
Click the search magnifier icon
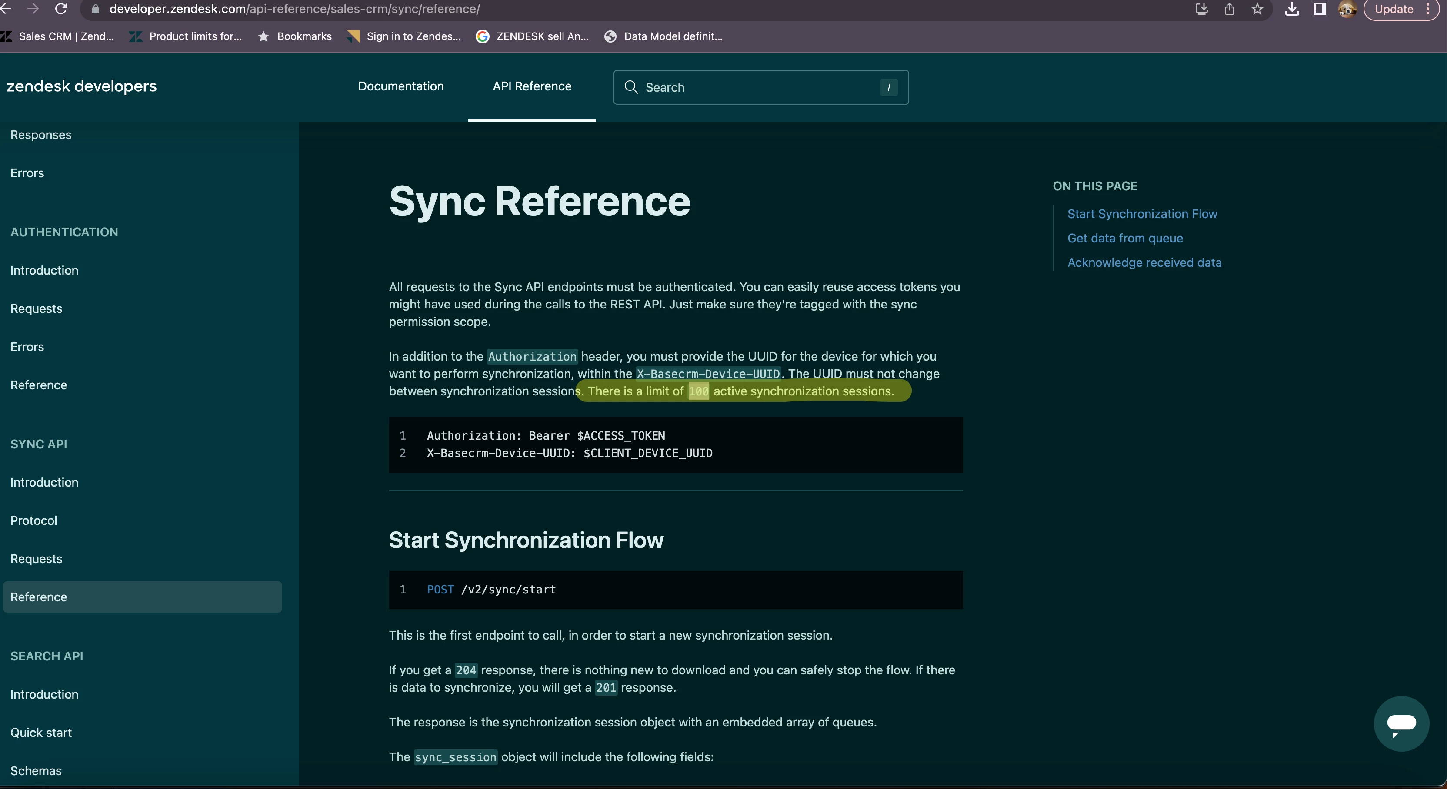pyautogui.click(x=631, y=87)
